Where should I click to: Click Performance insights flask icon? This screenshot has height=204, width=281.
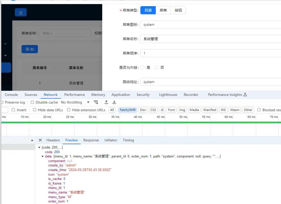click(245, 95)
